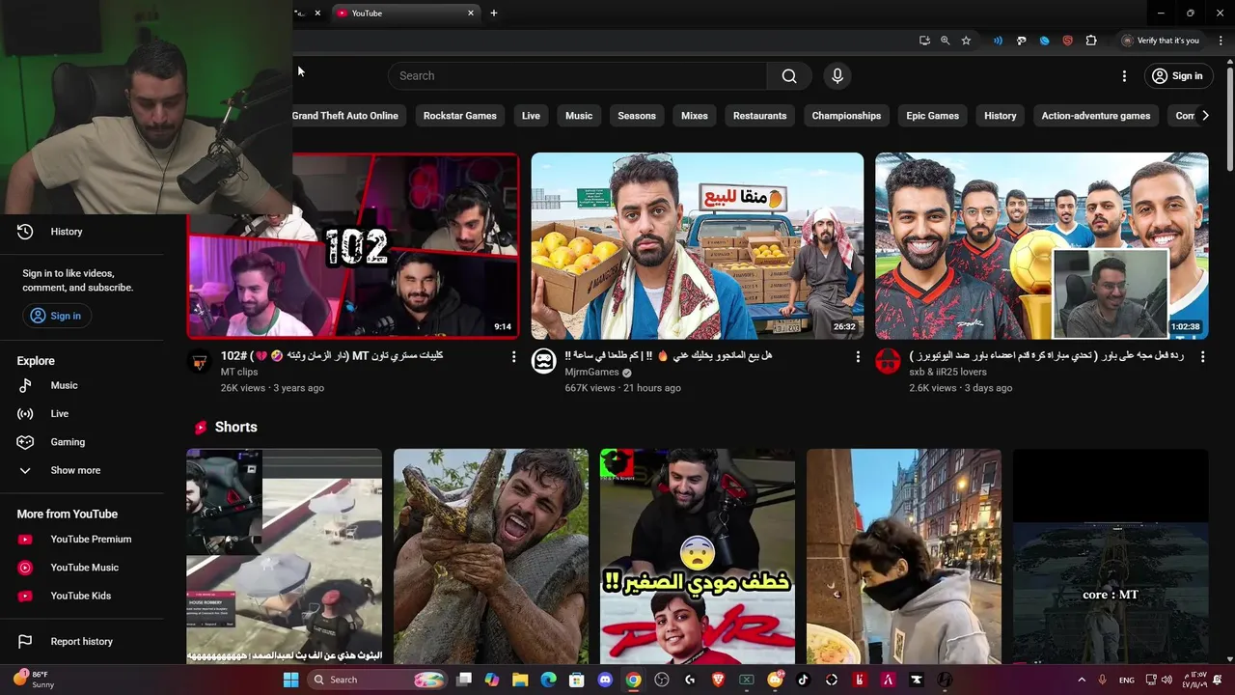This screenshot has height=695, width=1235.
Task: Play the football challenge video thumbnail
Action: (x=1041, y=245)
